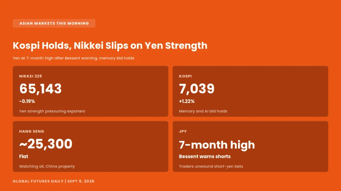Select the Kospi Holds, Nikkei Slips headline
This screenshot has width=341, height=191.
[110, 46]
